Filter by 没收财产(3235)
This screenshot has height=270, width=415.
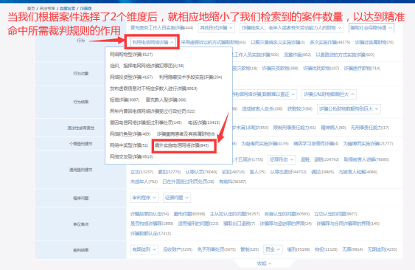point(178,249)
